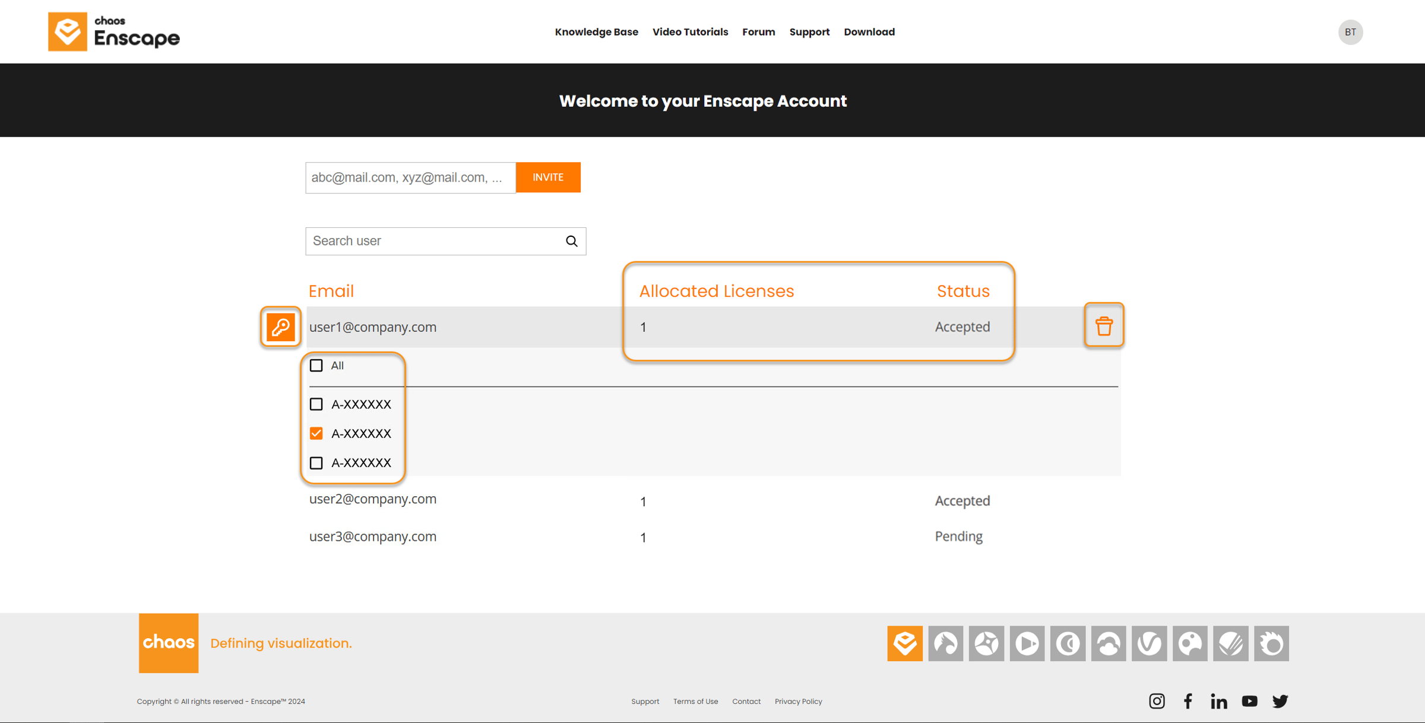The image size is (1425, 723).
Task: Open the Video Tutorials menu item
Action: point(690,31)
